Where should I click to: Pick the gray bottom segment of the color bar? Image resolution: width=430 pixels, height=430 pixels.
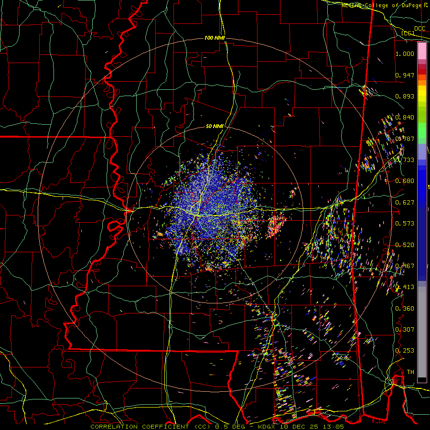coord(422,332)
